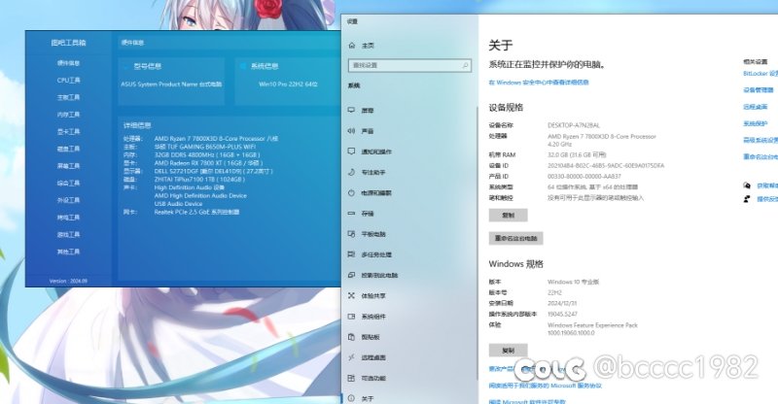The width and height of the screenshot is (778, 404).
Task: Click the Windows Feature Experience Pack value
Action: [x=592, y=328]
